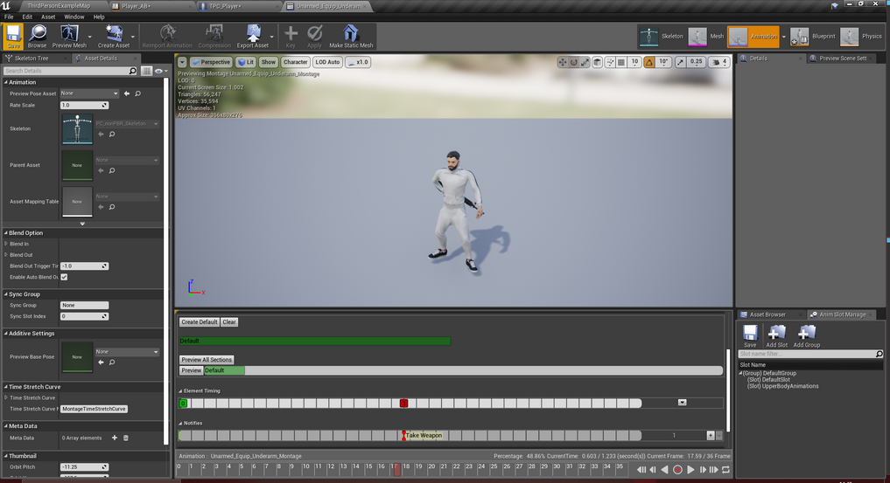
Task: Click the Browse toolbar icon
Action: 37,36
